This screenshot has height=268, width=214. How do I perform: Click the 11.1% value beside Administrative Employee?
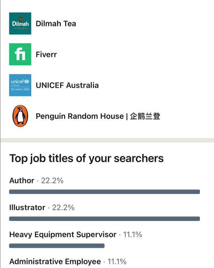[x=117, y=261]
